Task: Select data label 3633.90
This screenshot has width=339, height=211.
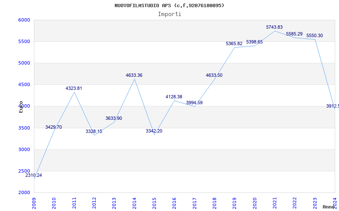Action: point(114,118)
